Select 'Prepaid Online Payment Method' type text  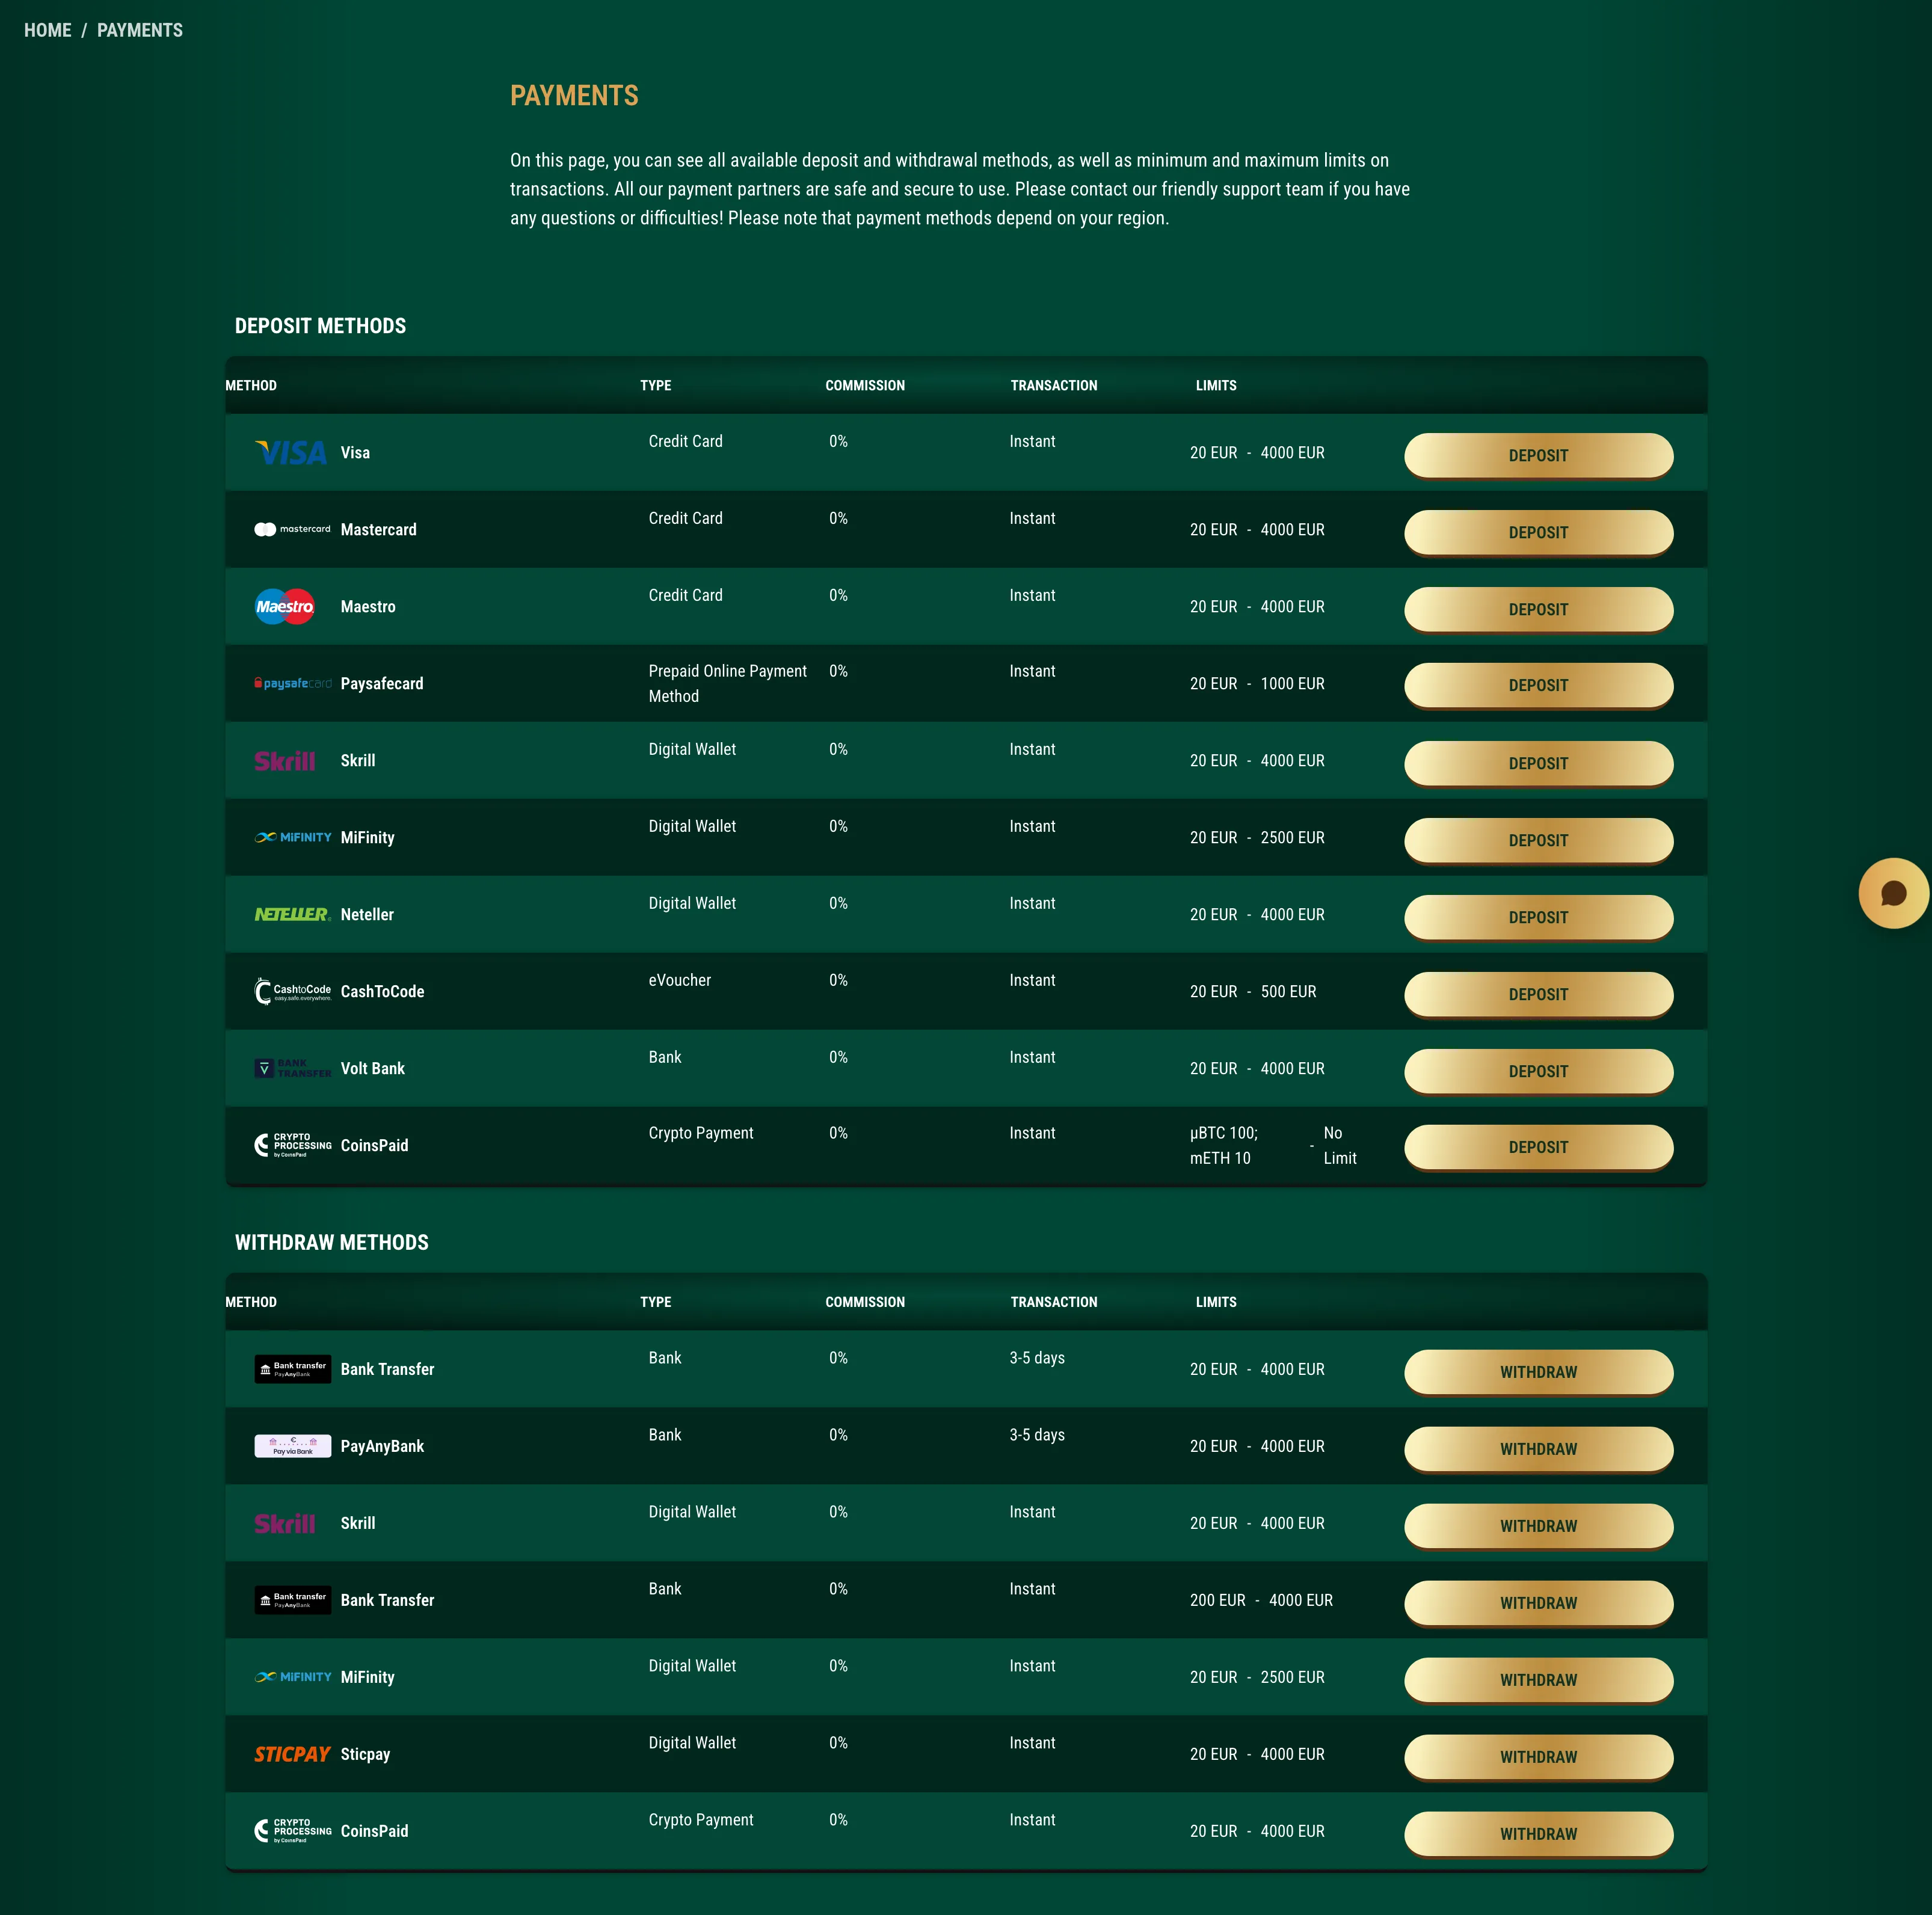[x=727, y=684]
